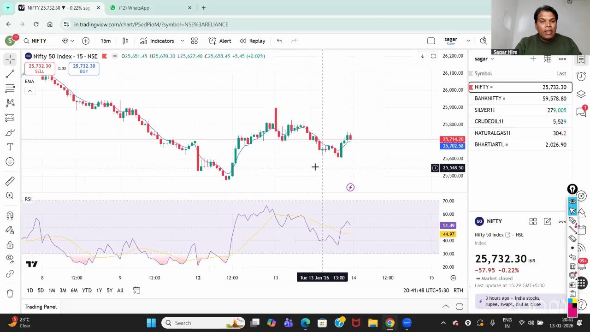Collapse the indicator legend chevron
Viewport: 590px width, 332px height.
(29, 91)
